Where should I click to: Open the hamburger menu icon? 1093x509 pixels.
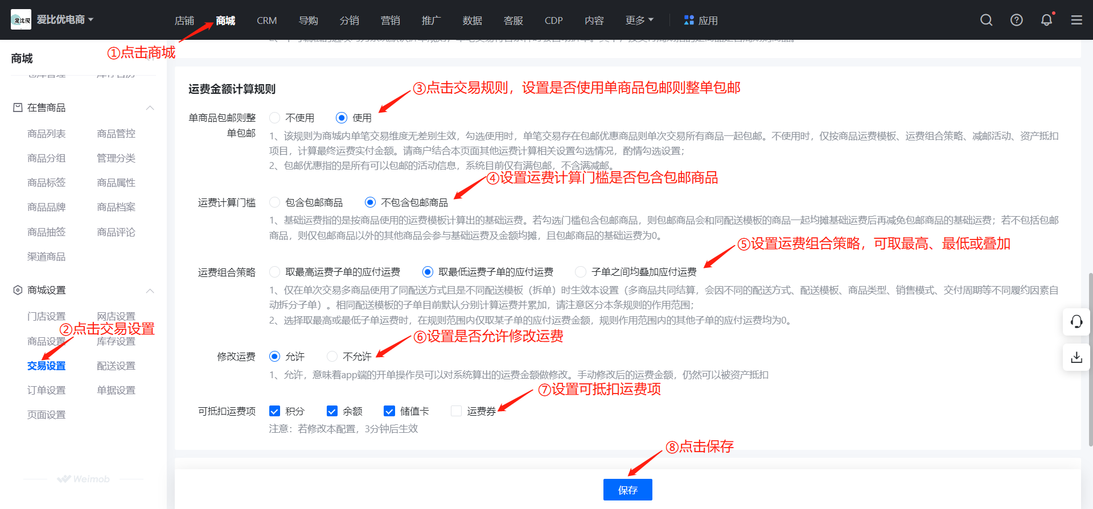coord(1076,20)
